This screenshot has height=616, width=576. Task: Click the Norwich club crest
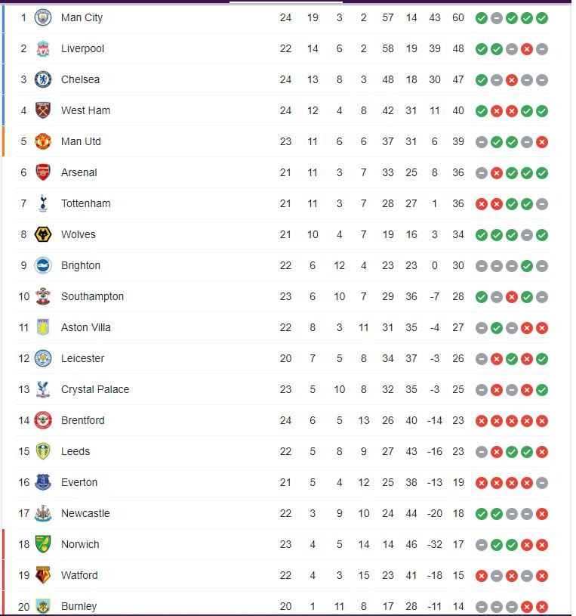[x=43, y=544]
